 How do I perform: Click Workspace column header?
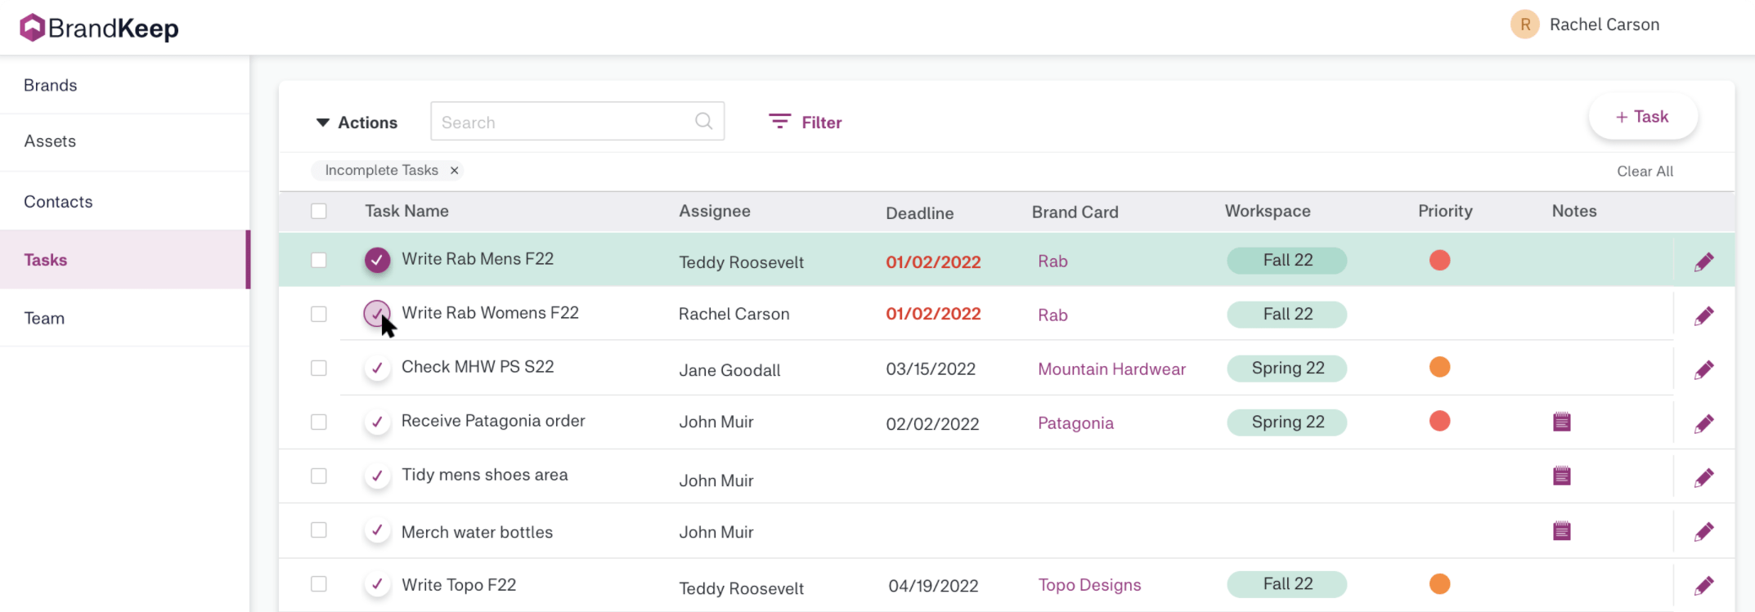coord(1268,211)
